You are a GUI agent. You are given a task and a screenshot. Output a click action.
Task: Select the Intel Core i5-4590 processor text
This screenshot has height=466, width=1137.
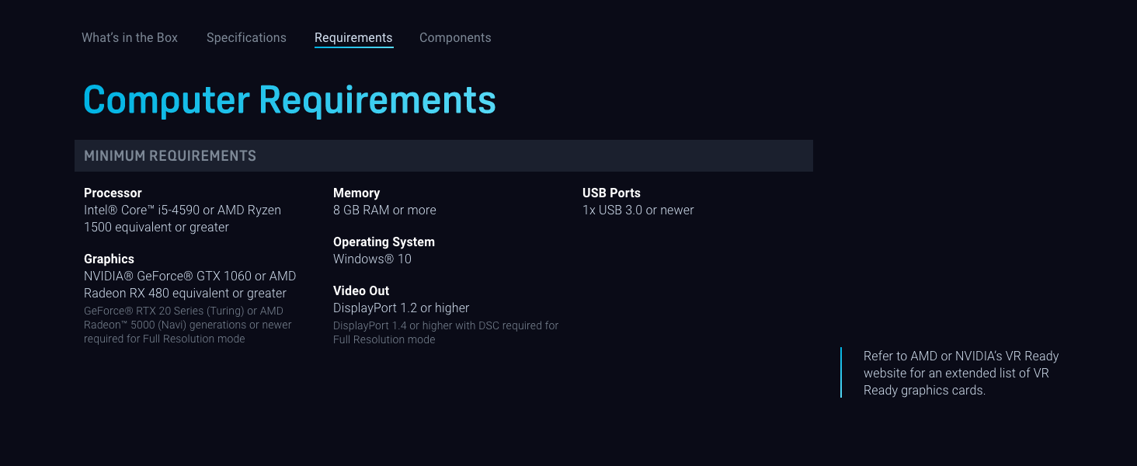click(x=183, y=218)
